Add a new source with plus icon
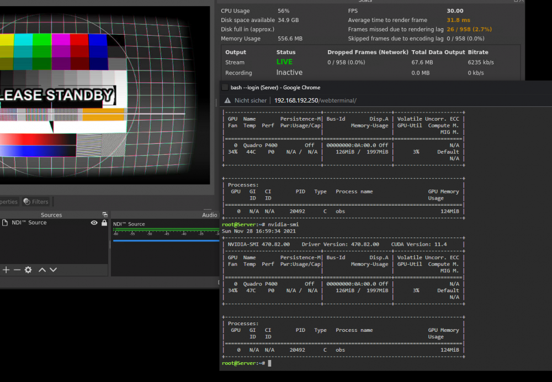 [6, 270]
